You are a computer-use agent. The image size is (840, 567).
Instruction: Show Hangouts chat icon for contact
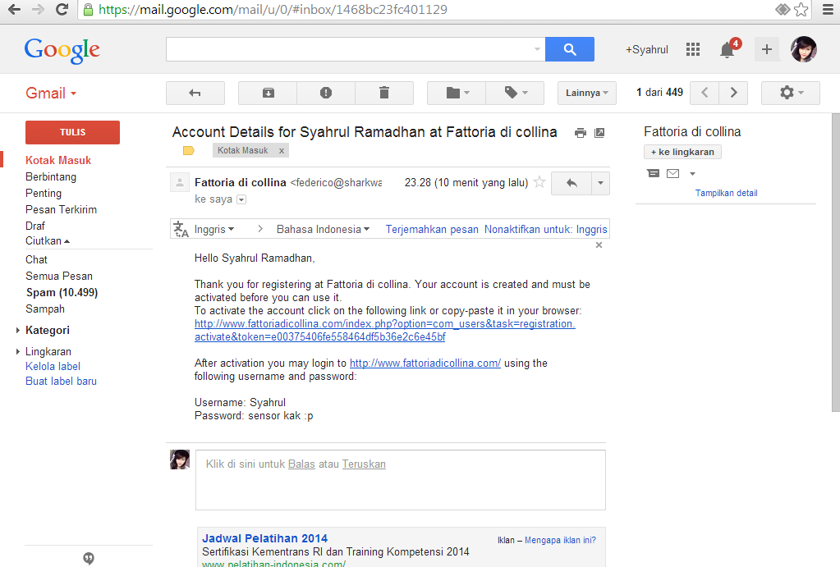[653, 173]
